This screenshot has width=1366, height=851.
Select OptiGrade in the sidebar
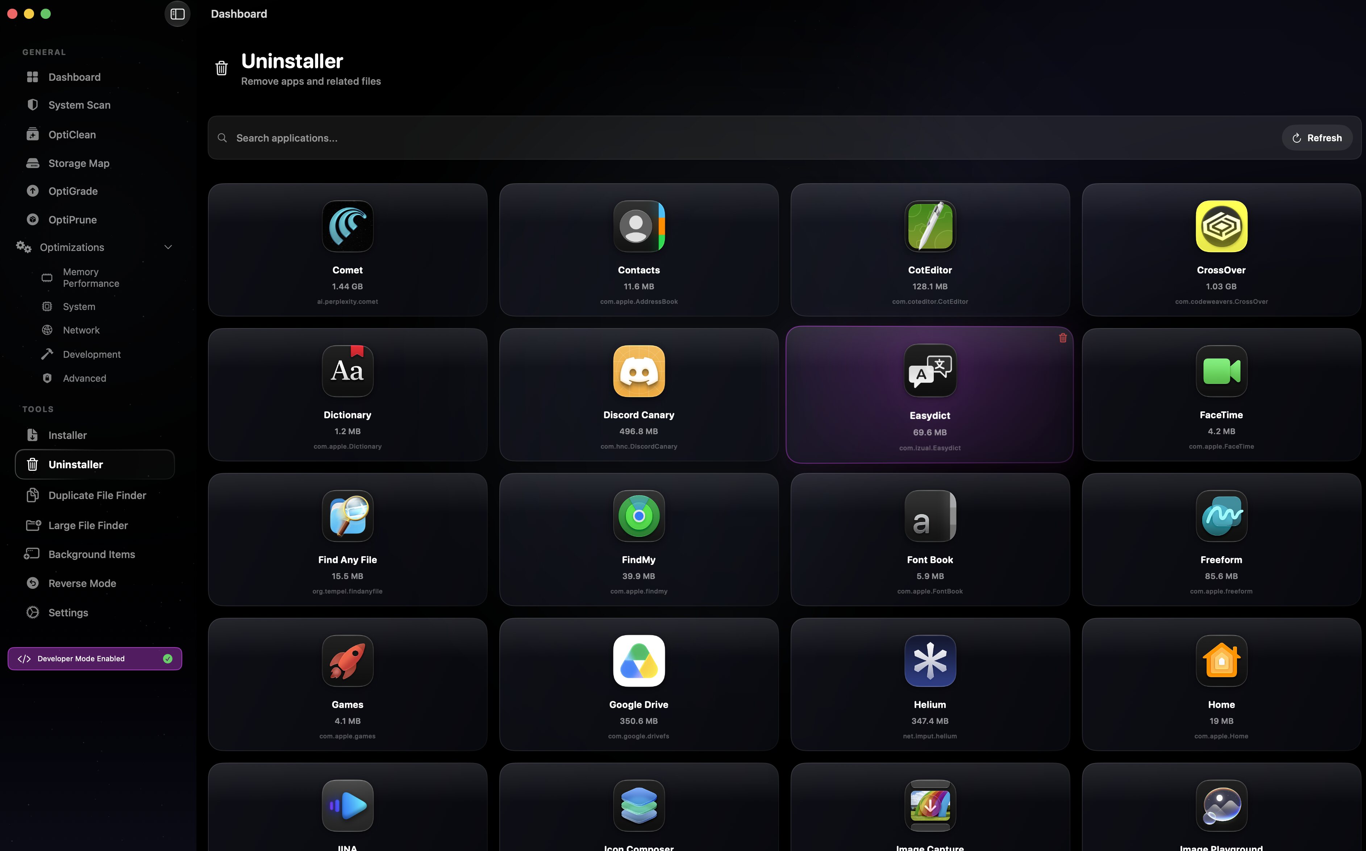[95, 191]
